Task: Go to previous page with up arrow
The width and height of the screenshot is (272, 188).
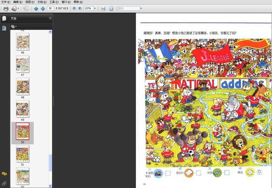Action: pyautogui.click(x=36, y=8)
